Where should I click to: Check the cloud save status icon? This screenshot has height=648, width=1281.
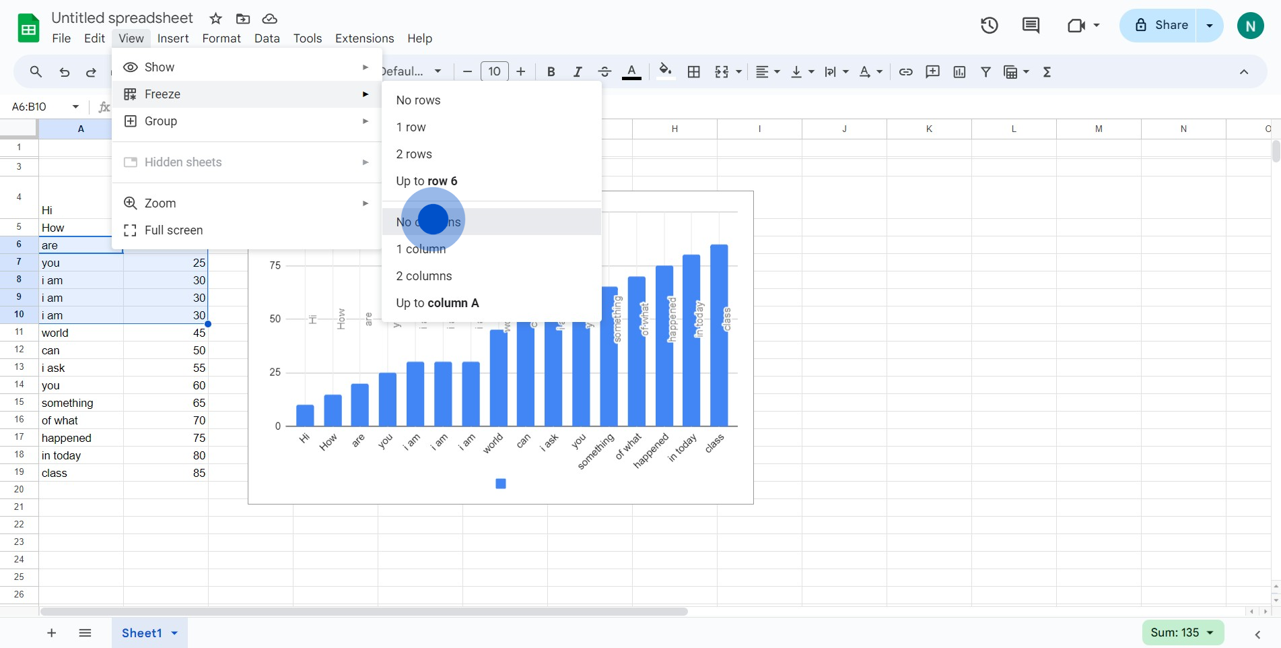(x=269, y=19)
